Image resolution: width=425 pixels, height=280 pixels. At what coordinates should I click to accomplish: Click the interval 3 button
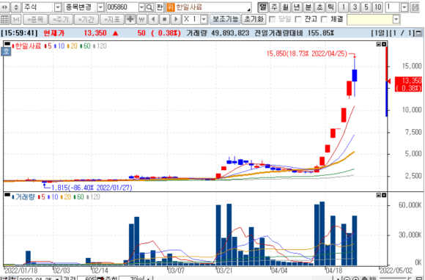point(355,7)
